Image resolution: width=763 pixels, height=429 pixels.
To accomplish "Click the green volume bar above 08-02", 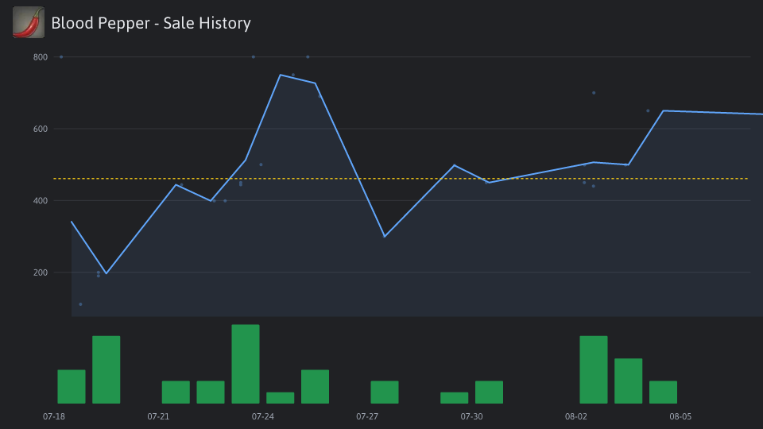I will (x=594, y=369).
